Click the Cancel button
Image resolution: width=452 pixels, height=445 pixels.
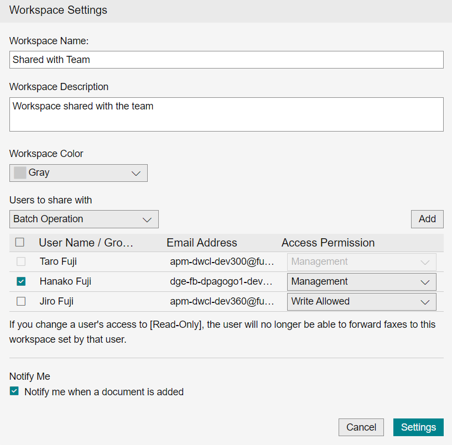click(361, 427)
